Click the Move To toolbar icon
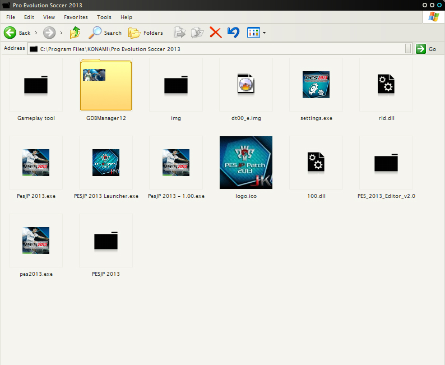The image size is (445, 365). (179, 33)
